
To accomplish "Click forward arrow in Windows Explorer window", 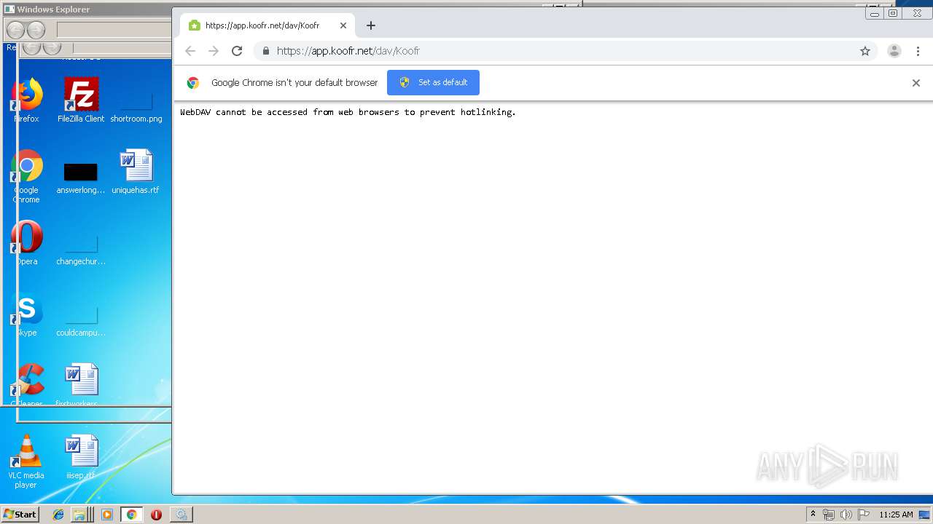I will pos(36,30).
